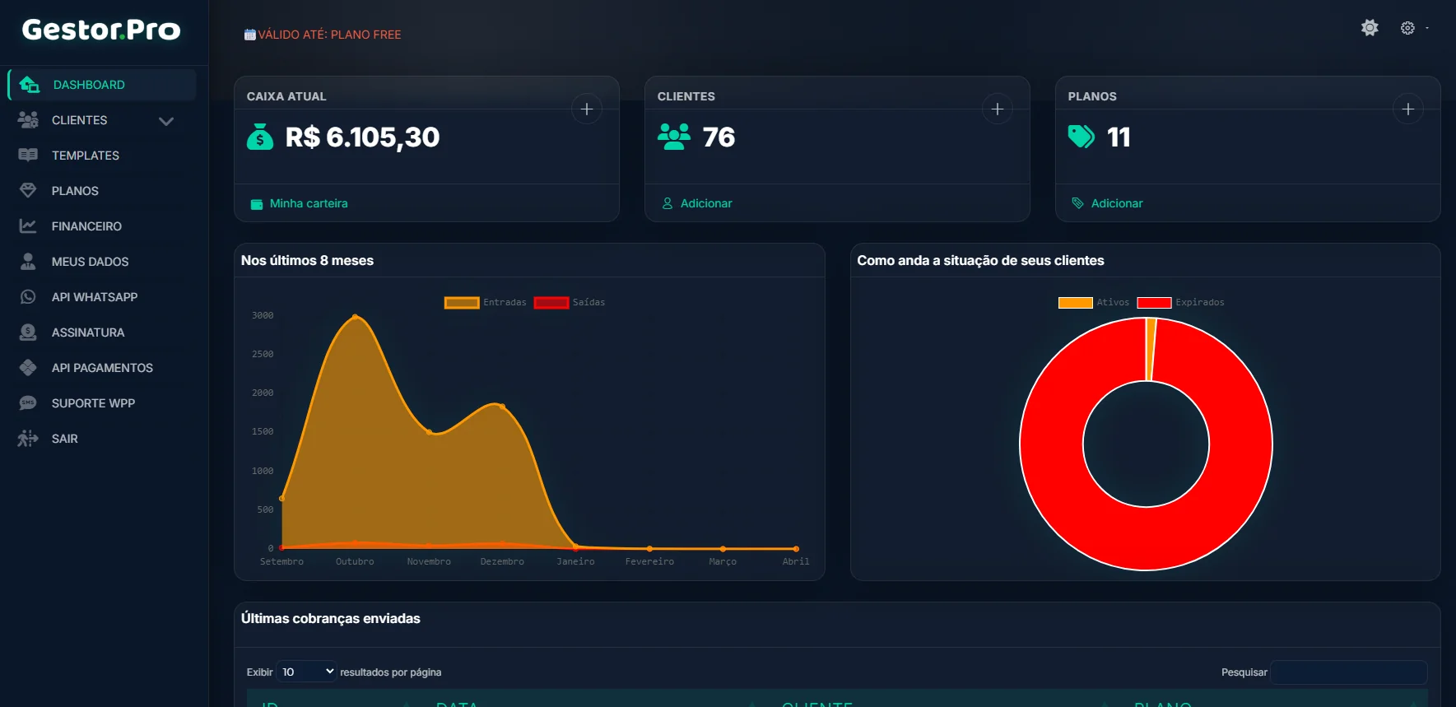Expand the Clientes submenu chevron

(x=166, y=121)
